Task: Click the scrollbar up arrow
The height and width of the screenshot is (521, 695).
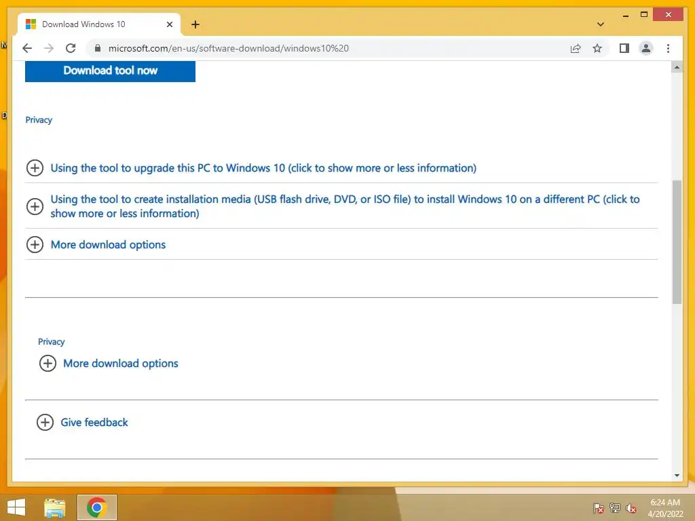Action: tap(677, 67)
